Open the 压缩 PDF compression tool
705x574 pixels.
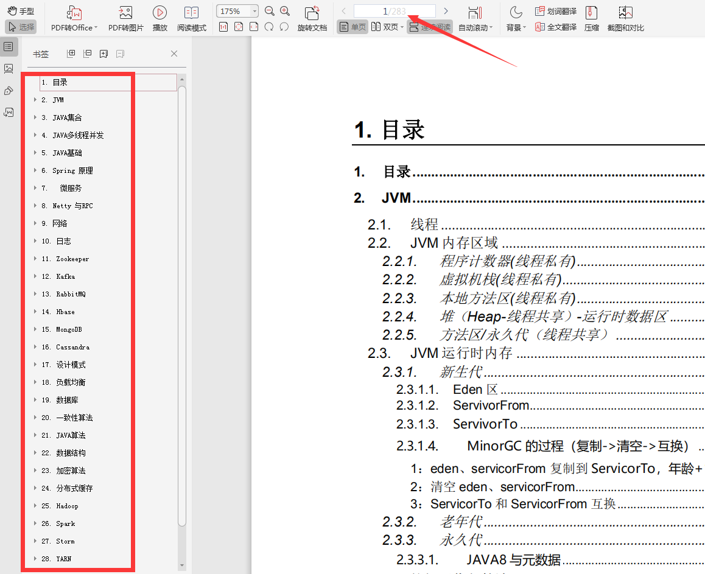(x=591, y=18)
